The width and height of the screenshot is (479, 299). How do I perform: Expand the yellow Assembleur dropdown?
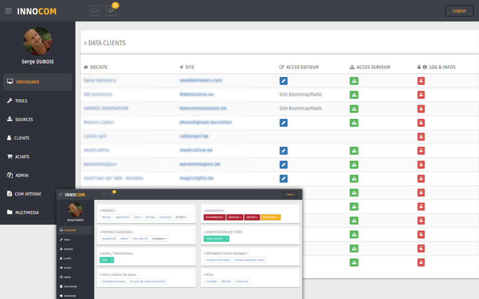pyautogui.click(x=271, y=217)
